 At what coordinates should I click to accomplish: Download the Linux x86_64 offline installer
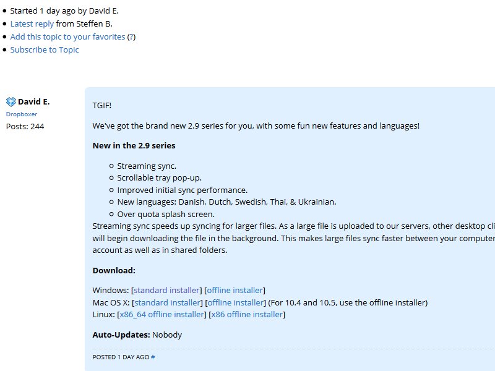[x=162, y=315]
